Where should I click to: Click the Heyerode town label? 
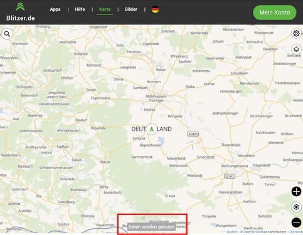click(98, 128)
